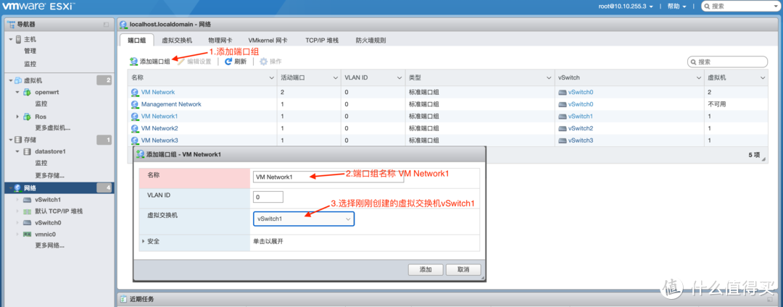Image resolution: width=783 pixels, height=307 pixels.
Task: Click the Navigator panel icon
Action: 12,25
